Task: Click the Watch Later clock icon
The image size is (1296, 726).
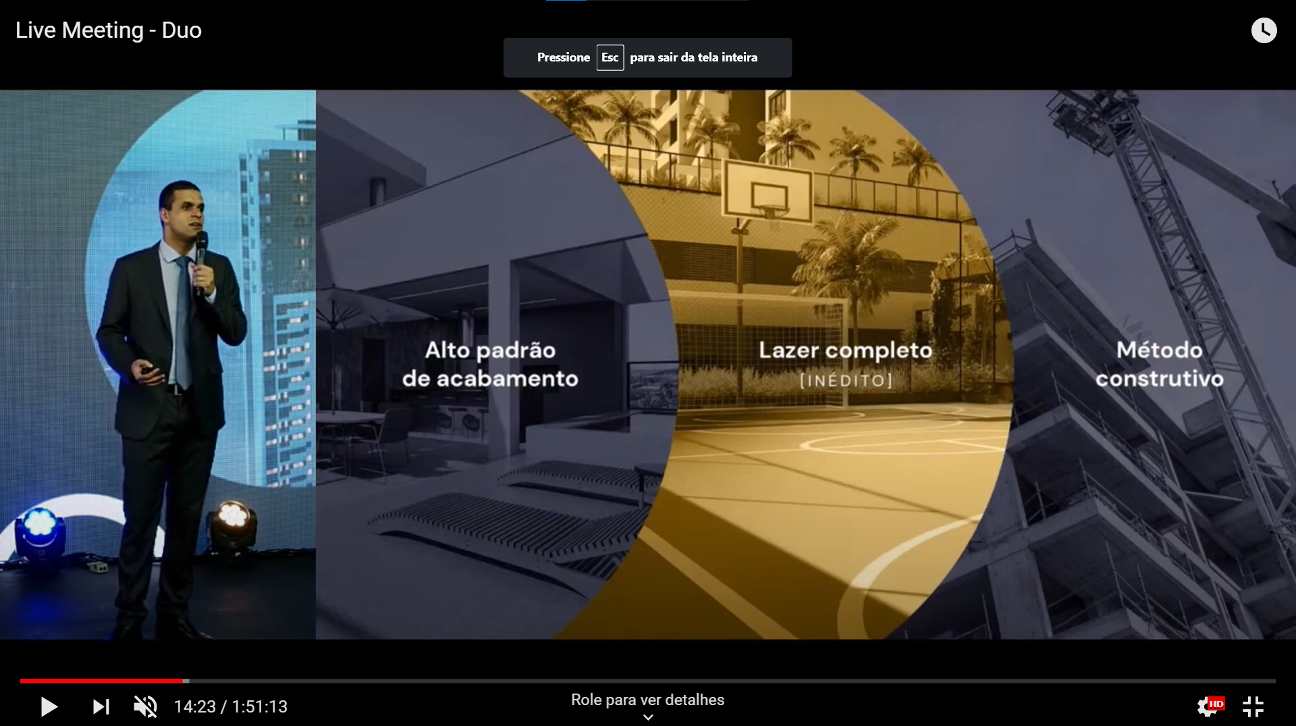Action: (1264, 30)
